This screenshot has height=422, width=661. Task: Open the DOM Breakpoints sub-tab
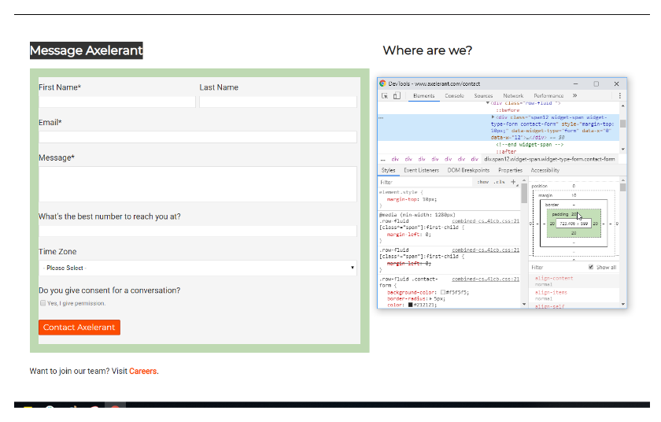[468, 170]
